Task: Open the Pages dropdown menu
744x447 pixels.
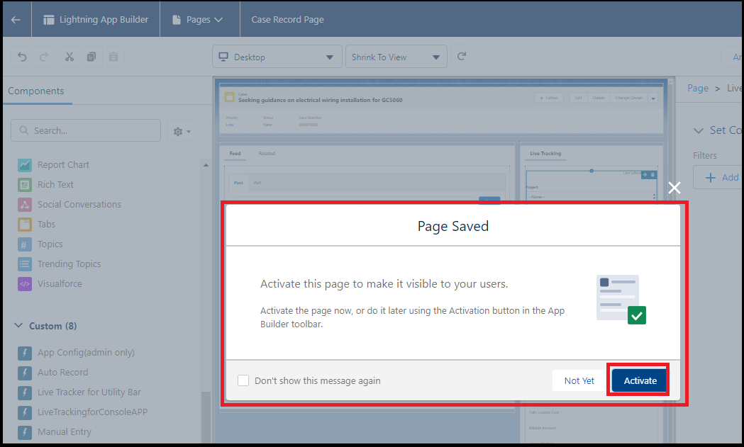Action: pos(198,19)
